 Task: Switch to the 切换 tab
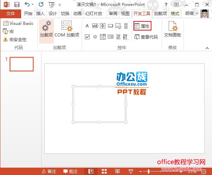(x=65, y=13)
